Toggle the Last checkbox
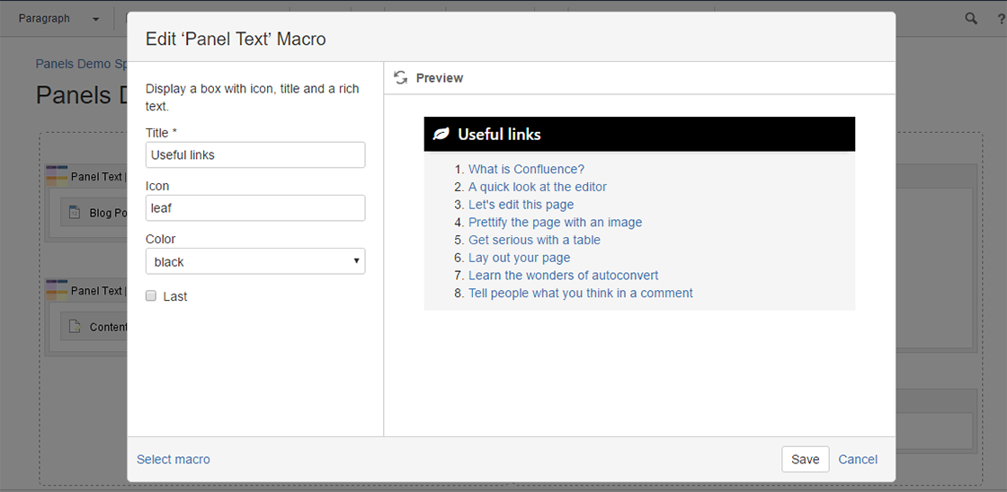 point(151,295)
